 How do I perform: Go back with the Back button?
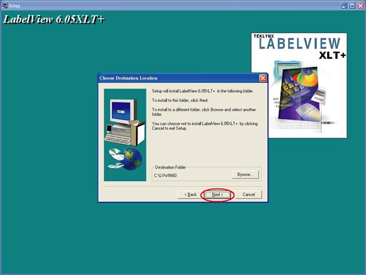point(190,195)
